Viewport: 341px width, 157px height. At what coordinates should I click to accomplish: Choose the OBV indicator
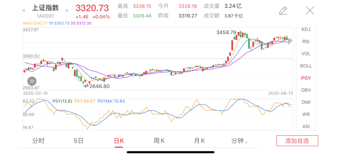pos(306,90)
